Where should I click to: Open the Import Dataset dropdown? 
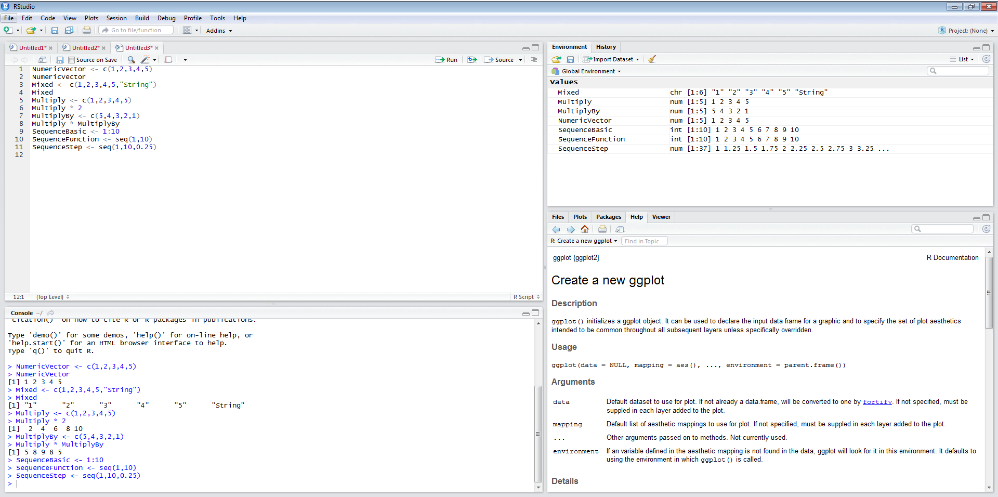coord(611,59)
